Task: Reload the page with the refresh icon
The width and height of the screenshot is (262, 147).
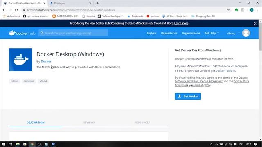Action: [16, 10]
